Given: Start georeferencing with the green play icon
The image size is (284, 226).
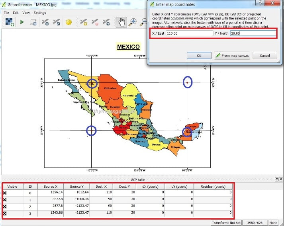Looking at the screenshot, I should point(22,22).
